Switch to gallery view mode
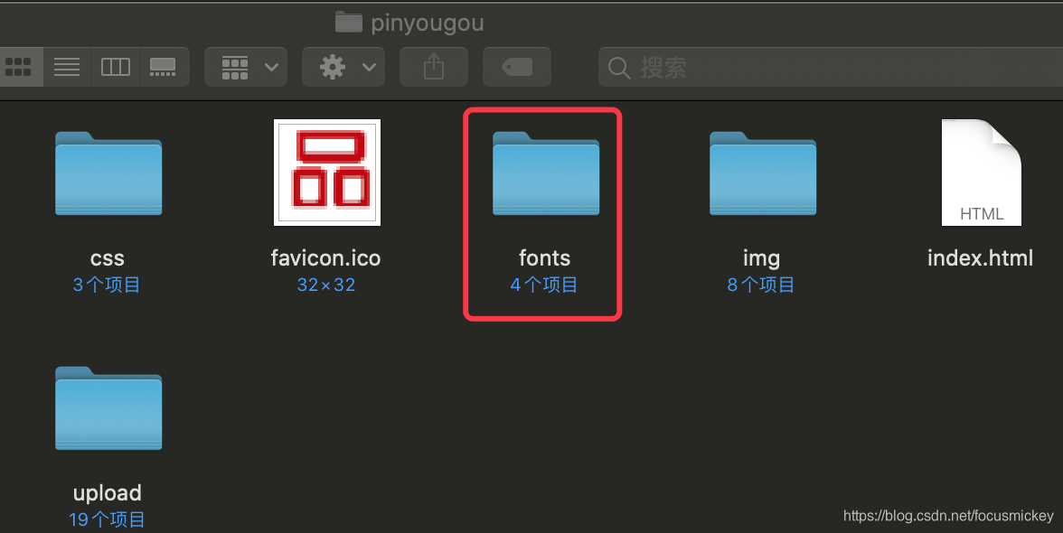Image resolution: width=1063 pixels, height=533 pixels. (x=164, y=66)
